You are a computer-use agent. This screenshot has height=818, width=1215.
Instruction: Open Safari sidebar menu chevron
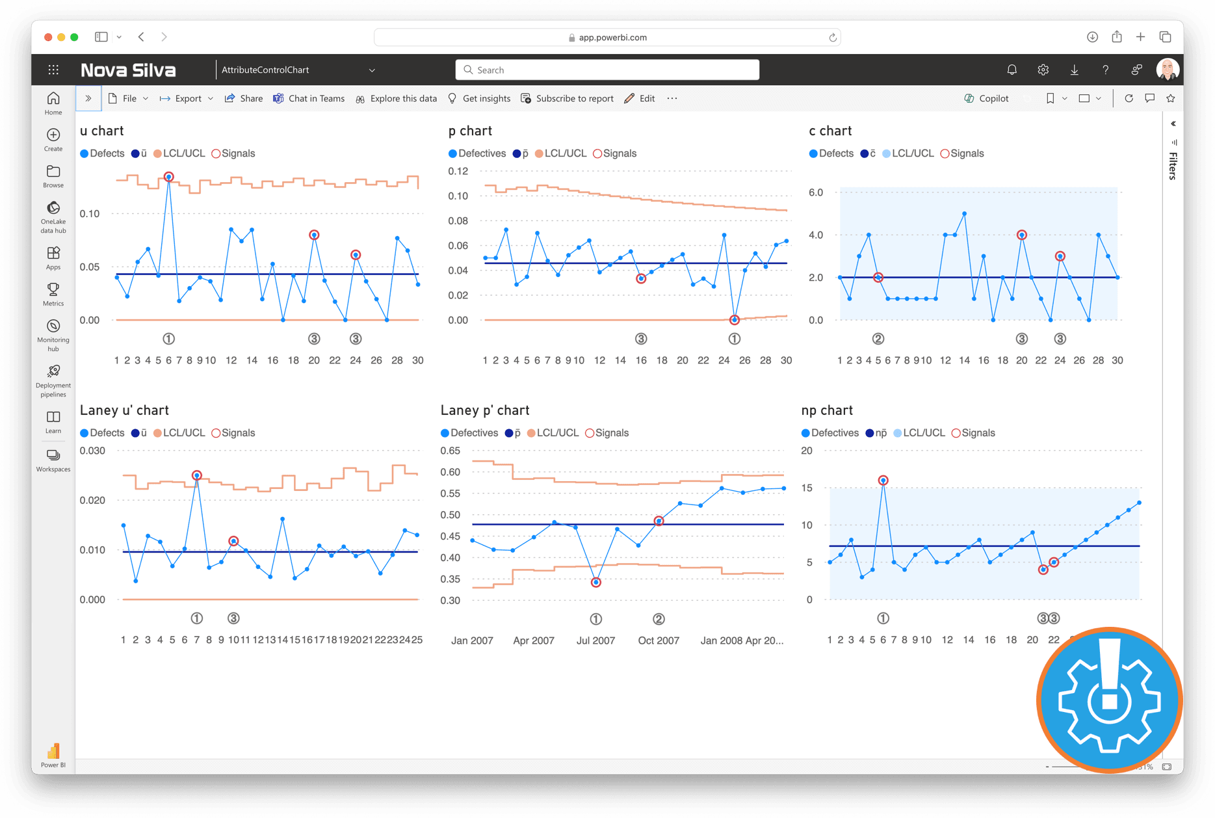[x=119, y=37]
